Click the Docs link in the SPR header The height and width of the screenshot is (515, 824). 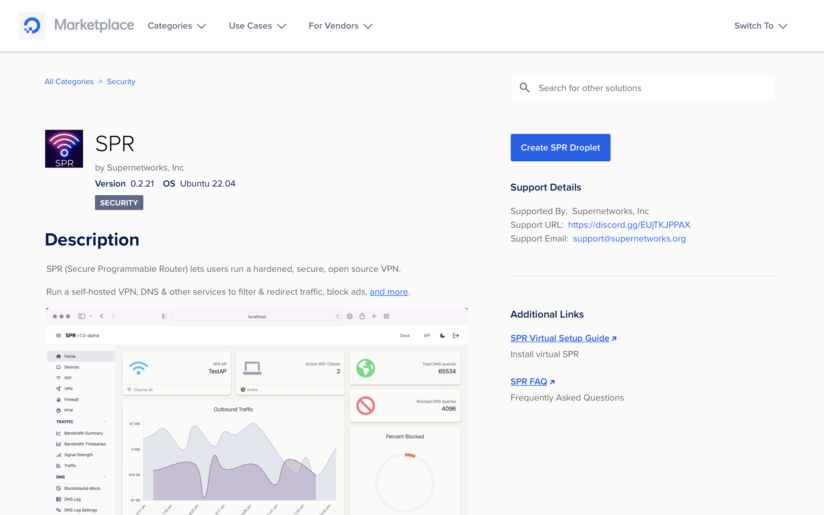tap(405, 336)
